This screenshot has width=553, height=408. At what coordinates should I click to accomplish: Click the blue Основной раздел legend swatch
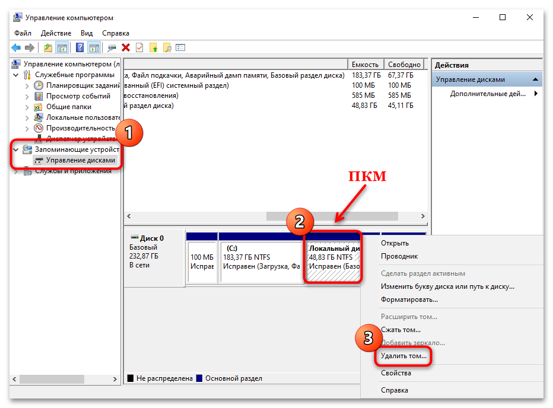(199, 378)
